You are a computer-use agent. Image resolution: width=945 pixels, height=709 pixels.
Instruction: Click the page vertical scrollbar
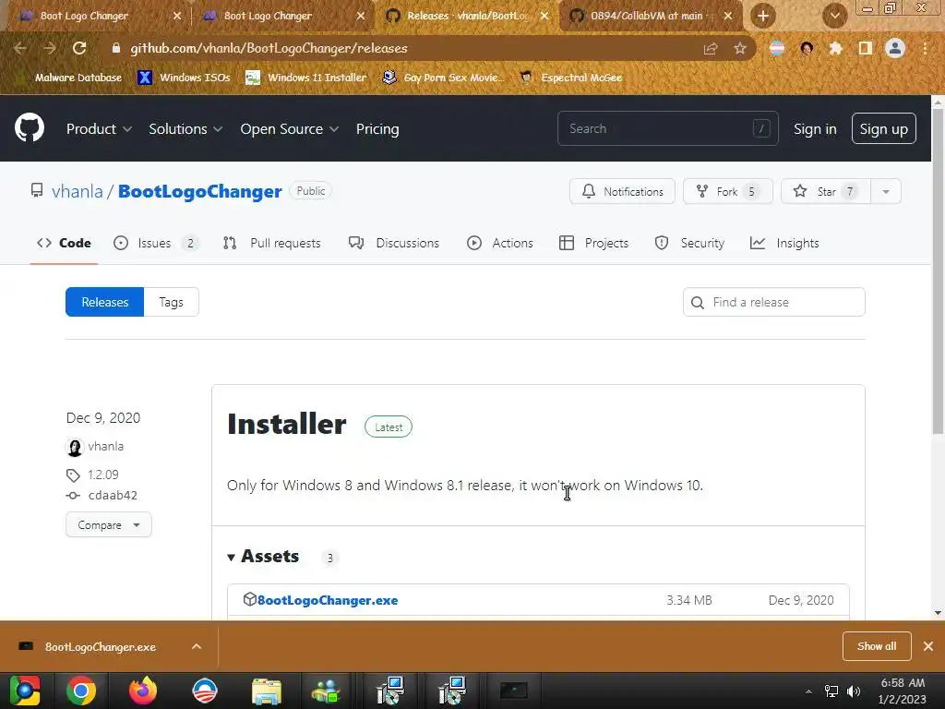[x=938, y=270]
